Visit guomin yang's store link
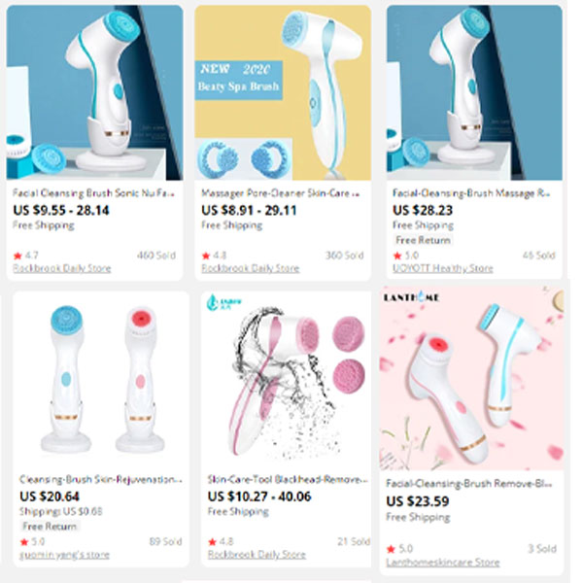The width and height of the screenshot is (583, 583). (64, 555)
